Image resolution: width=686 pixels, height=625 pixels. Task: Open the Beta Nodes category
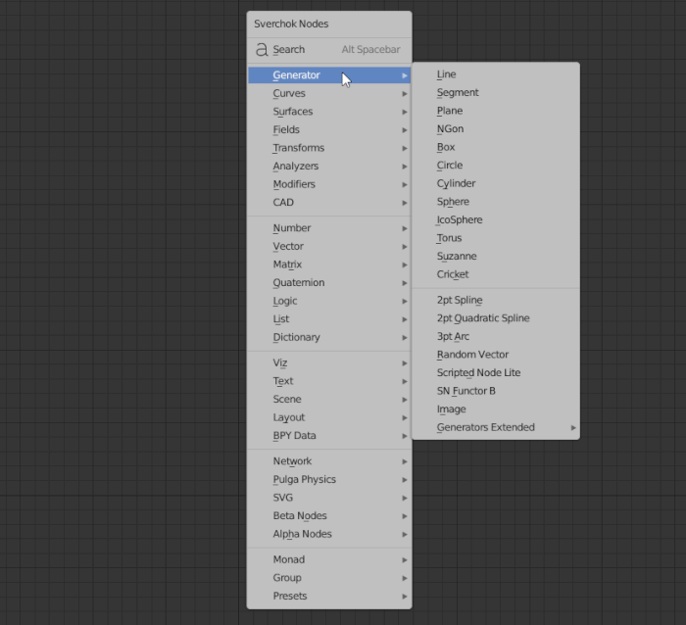329,516
